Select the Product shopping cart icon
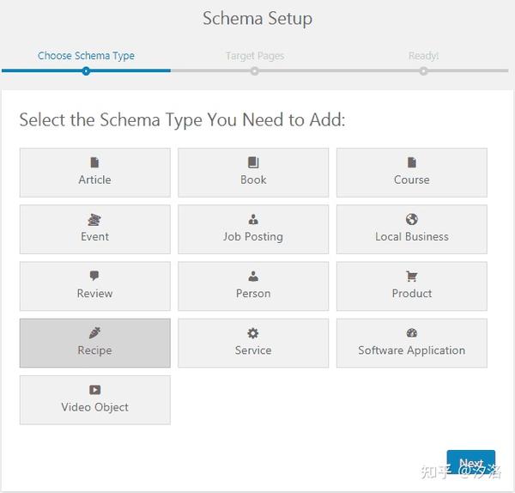 click(411, 276)
